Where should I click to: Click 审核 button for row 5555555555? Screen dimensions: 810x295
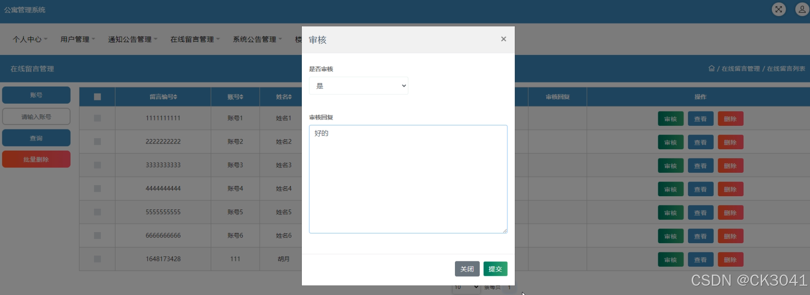click(671, 213)
